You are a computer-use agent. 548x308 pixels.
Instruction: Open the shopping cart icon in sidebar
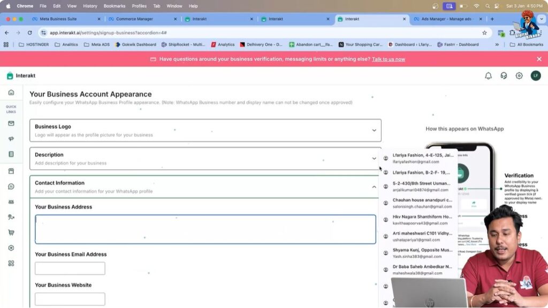tap(11, 232)
